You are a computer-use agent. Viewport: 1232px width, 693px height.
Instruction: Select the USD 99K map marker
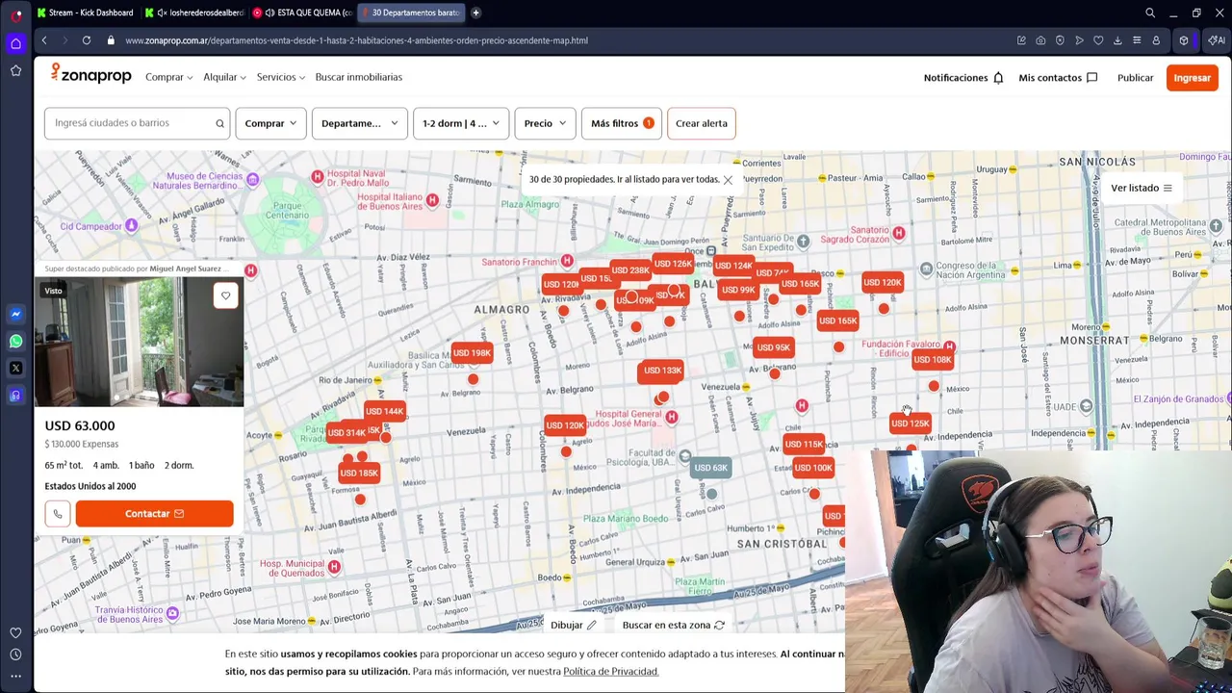pos(738,290)
